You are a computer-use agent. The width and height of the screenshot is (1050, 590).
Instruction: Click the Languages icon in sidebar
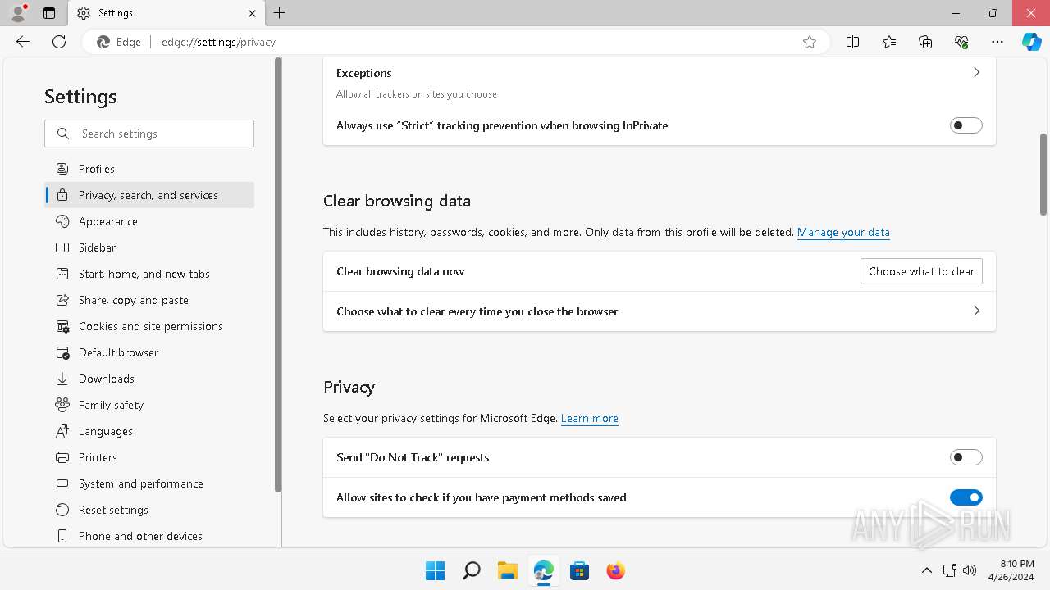pos(62,431)
